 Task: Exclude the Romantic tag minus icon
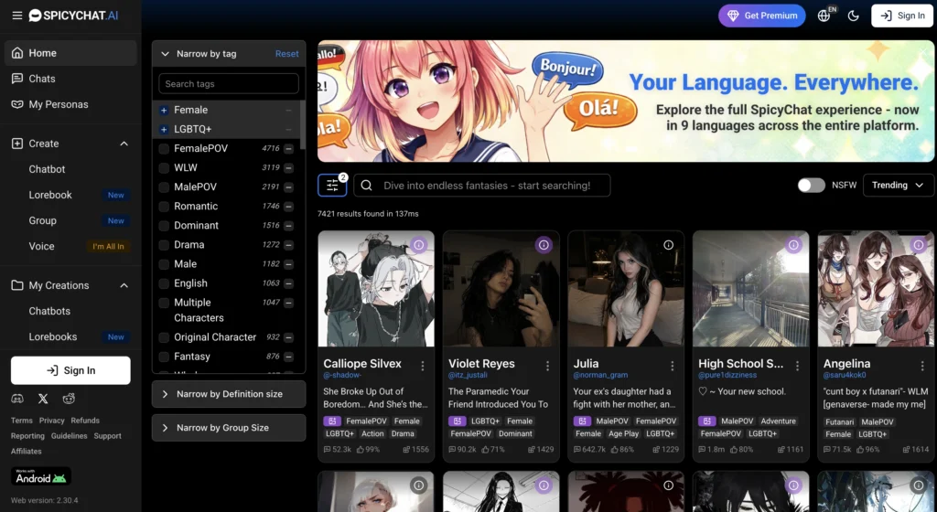288,207
